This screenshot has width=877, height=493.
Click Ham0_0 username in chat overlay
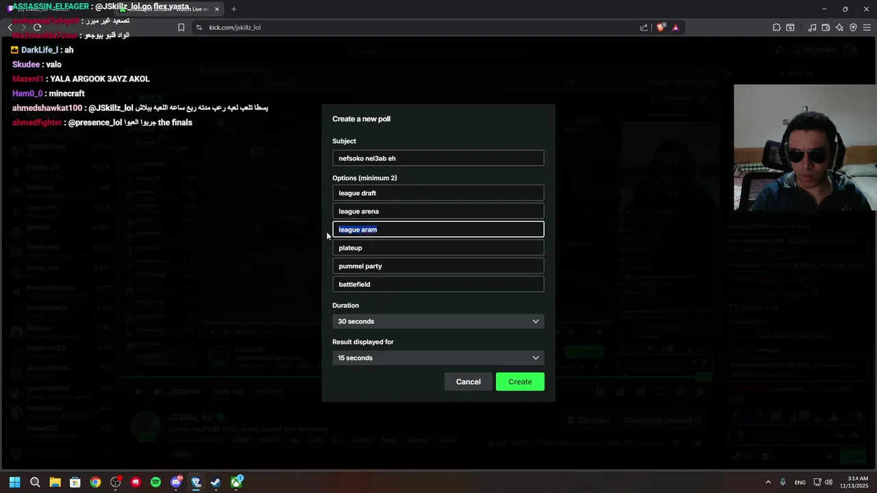tap(27, 93)
